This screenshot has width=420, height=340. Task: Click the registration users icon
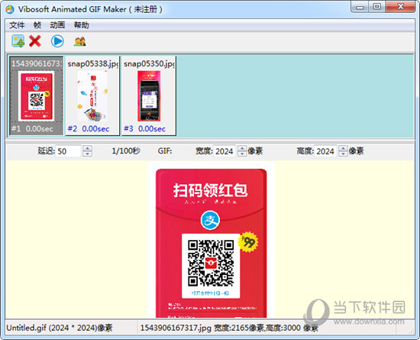(80, 41)
